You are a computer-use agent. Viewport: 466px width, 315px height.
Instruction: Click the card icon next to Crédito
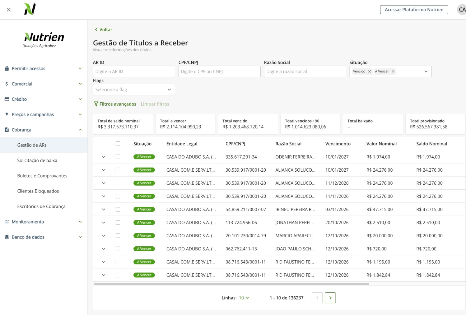[x=6, y=99]
